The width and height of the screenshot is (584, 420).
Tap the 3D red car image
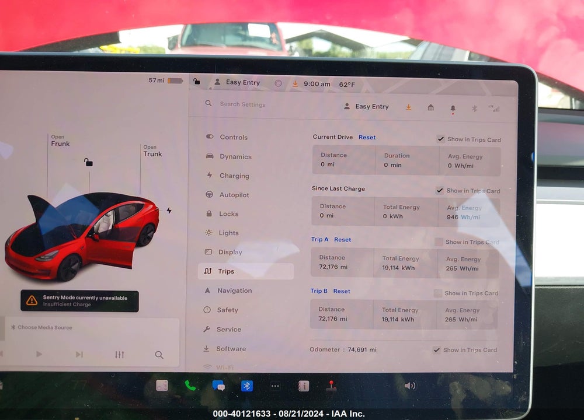82,236
